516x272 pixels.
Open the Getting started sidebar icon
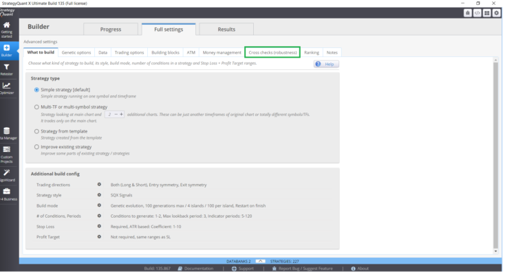[x=7, y=30]
